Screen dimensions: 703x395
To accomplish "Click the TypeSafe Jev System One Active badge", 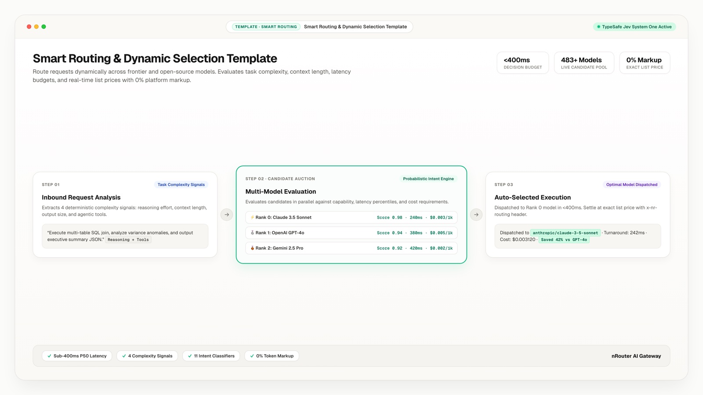I will pos(634,27).
